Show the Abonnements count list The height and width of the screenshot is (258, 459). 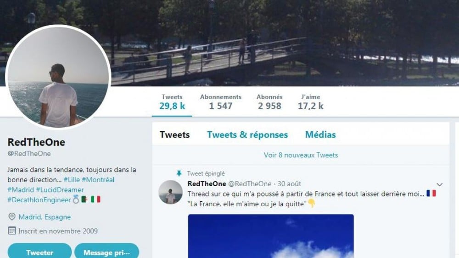pyautogui.click(x=221, y=102)
